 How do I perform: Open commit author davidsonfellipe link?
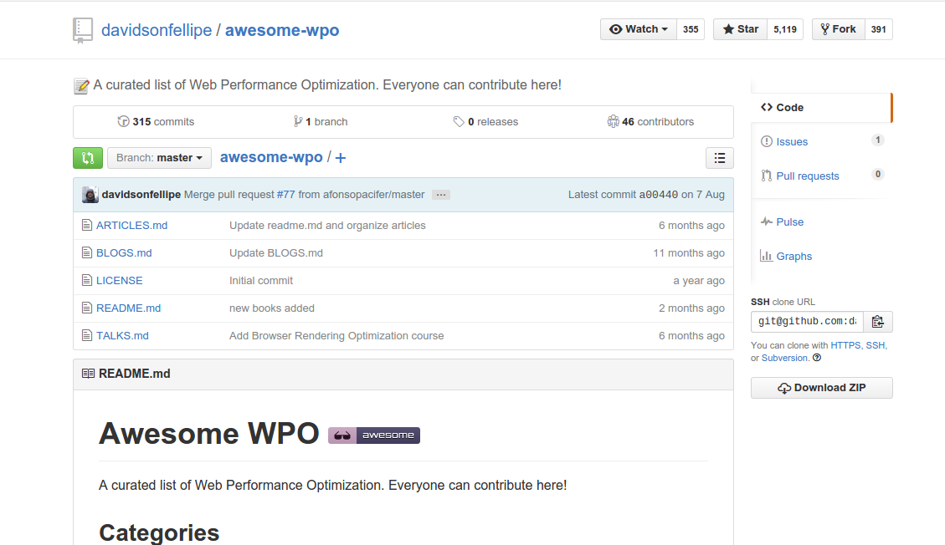pos(141,194)
